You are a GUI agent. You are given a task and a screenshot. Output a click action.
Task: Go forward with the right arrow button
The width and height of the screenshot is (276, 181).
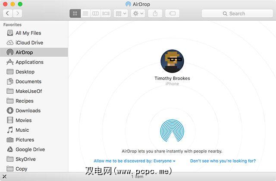click(x=17, y=13)
